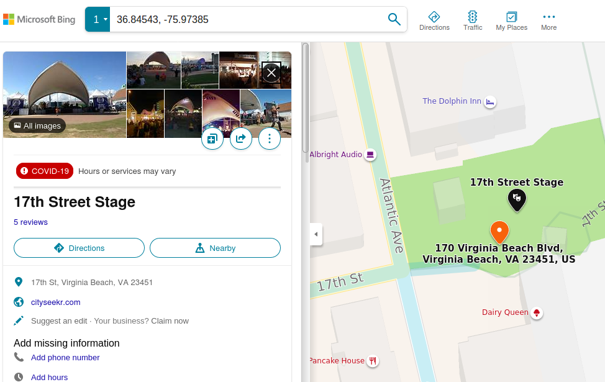This screenshot has width=605, height=382.
Task: Open My Places in the toolbar
Action: tap(511, 21)
